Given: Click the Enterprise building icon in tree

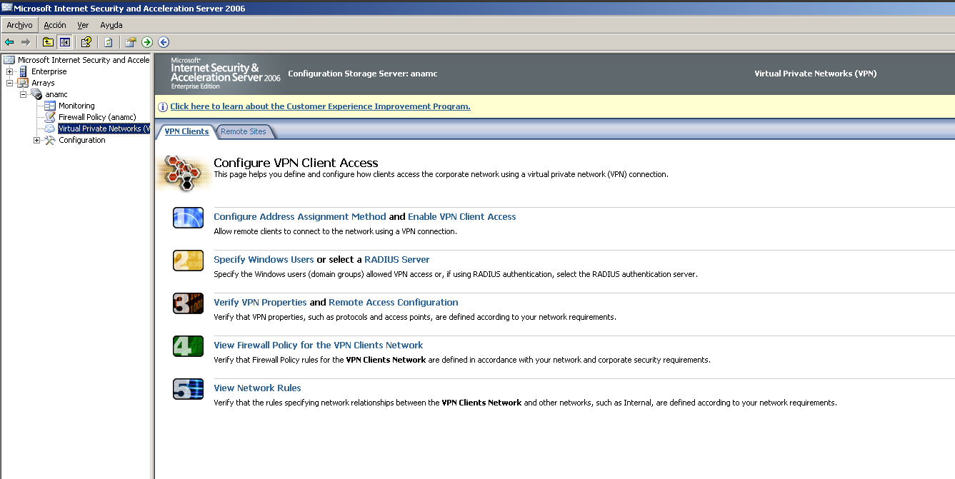Looking at the screenshot, I should [23, 71].
